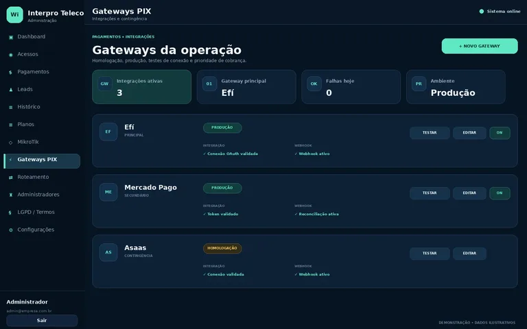Select the Gateway principal summary card
The width and height of the screenshot is (527, 329).
(x=246, y=87)
